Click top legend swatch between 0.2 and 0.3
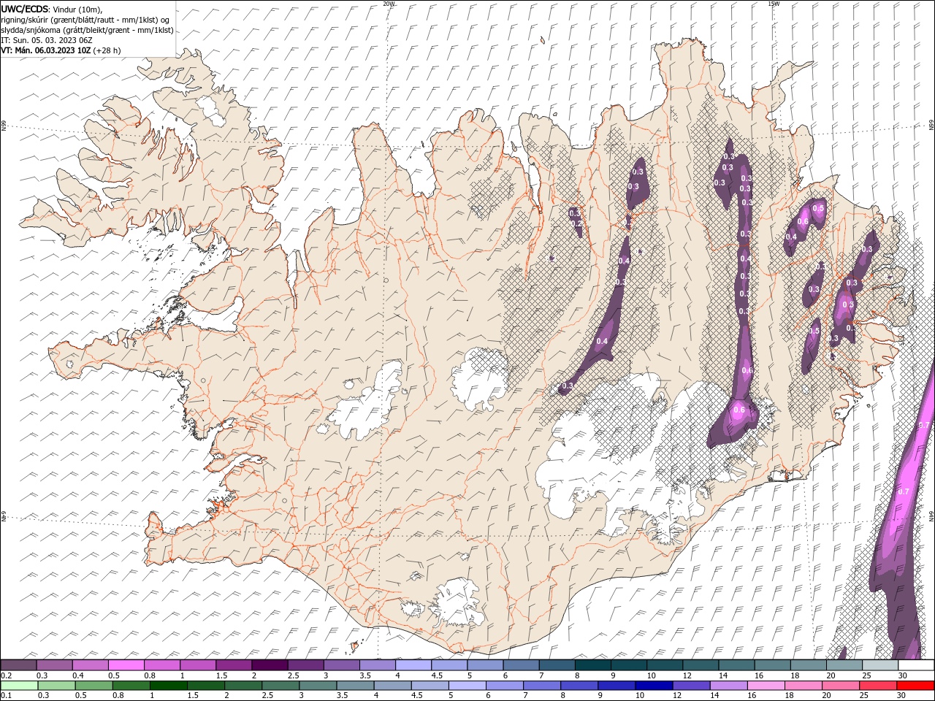This screenshot has height=701, width=935. tap(19, 665)
